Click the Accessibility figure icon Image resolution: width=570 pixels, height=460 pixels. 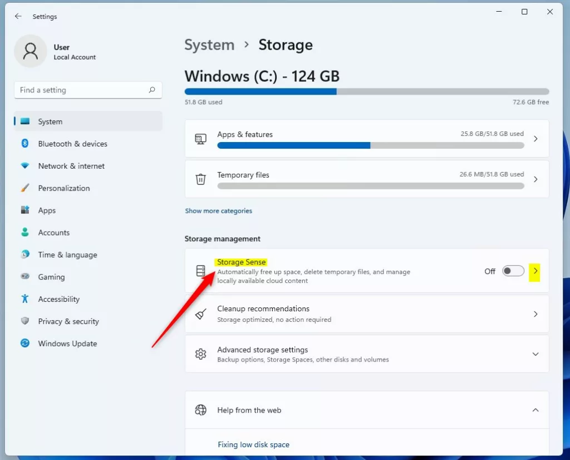(x=24, y=298)
